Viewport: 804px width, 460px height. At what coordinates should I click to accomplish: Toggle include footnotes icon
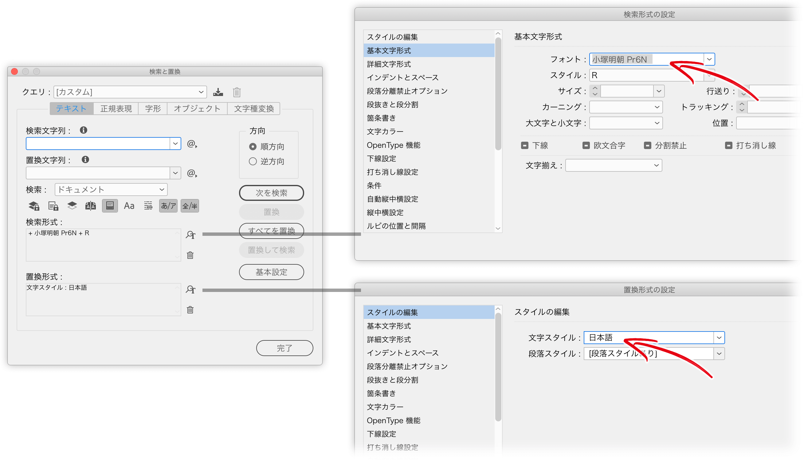(110, 206)
